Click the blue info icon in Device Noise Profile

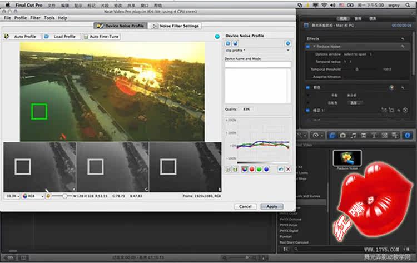click(288, 43)
